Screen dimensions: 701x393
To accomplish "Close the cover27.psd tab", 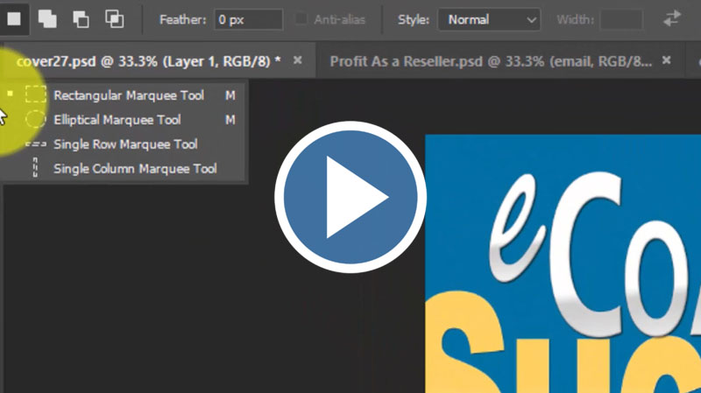I will coord(297,60).
